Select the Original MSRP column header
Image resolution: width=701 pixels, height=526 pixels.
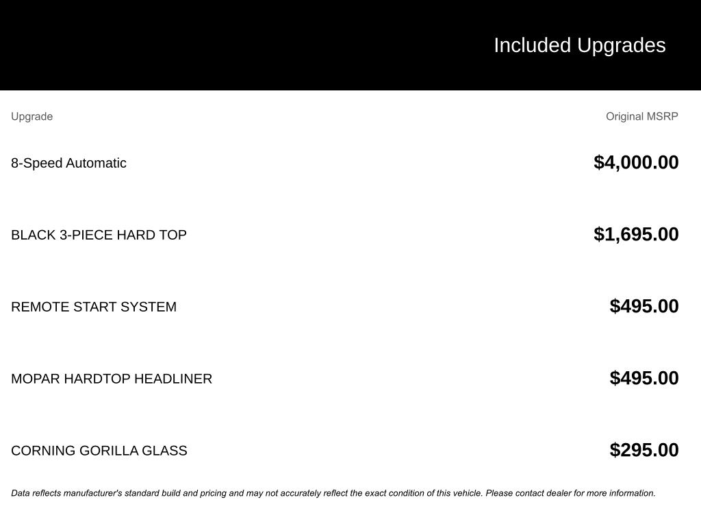pos(642,116)
